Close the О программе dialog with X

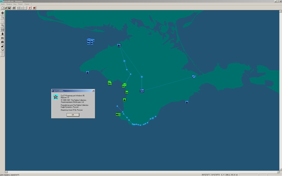(x=93, y=91)
